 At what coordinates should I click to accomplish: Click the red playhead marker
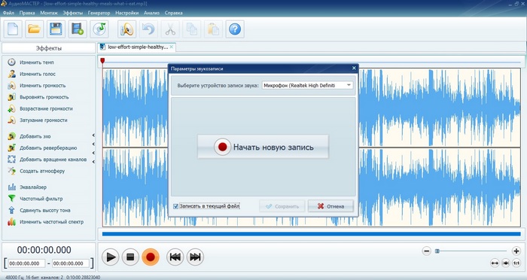coord(102,60)
